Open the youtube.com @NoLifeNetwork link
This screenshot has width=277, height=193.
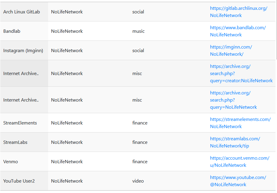[x=238, y=181]
